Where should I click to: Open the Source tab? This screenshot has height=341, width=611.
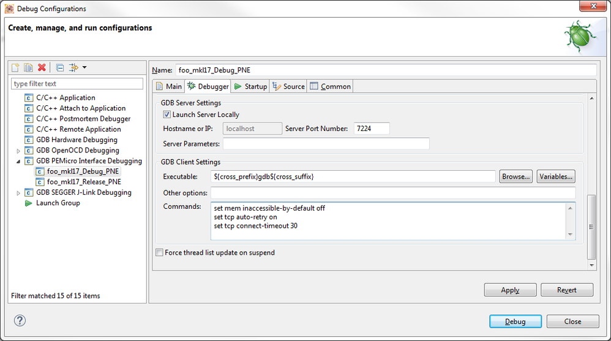point(288,86)
